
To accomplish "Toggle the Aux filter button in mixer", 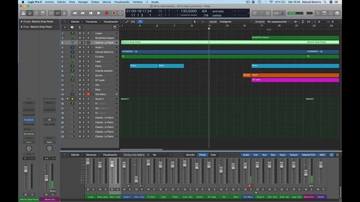I will pyautogui.click(x=264, y=155).
